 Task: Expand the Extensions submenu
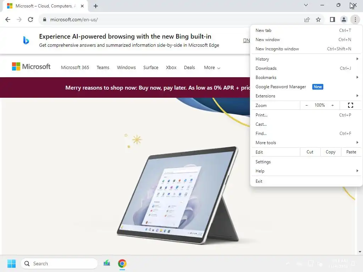pyautogui.click(x=306, y=96)
